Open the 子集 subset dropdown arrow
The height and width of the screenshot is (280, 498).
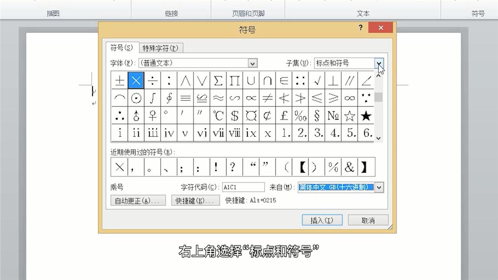click(379, 63)
